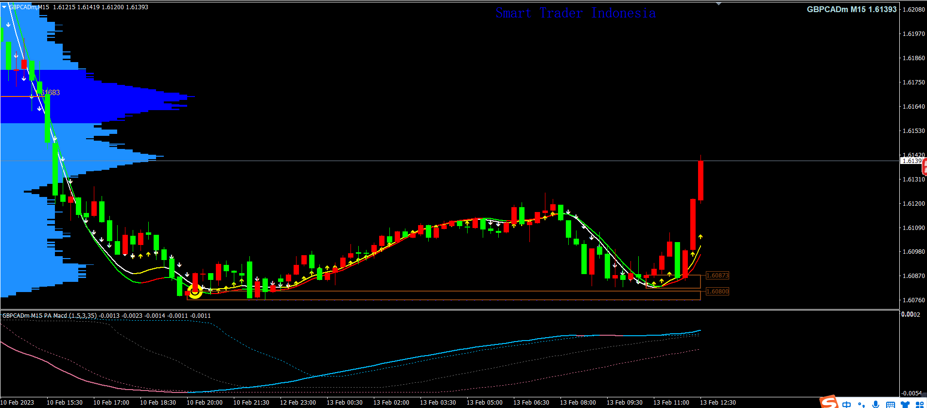Click the 1.62080 price scale value
This screenshot has height=408, width=927.
(x=913, y=10)
